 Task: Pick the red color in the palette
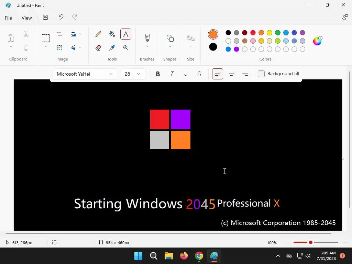[x=253, y=33]
